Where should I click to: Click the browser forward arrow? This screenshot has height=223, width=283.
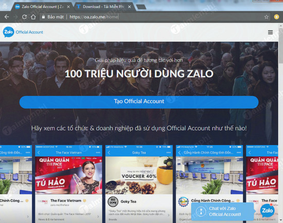pos(16,17)
